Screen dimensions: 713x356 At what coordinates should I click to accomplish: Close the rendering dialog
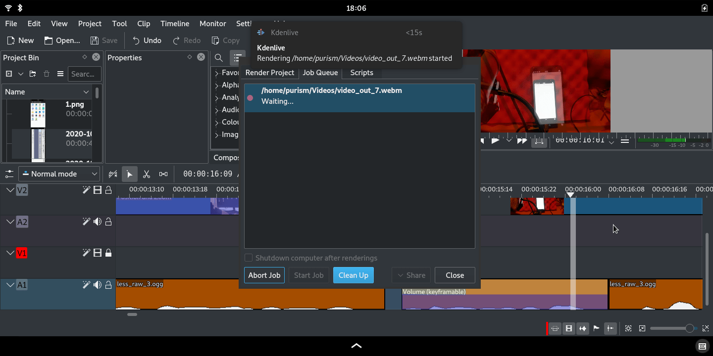[455, 275]
